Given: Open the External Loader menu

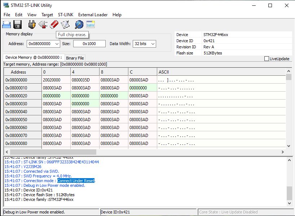Looking at the screenshot, I should 93,15.
